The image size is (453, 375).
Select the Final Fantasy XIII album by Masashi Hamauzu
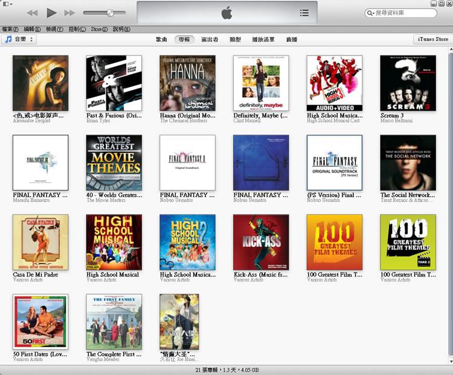40,162
